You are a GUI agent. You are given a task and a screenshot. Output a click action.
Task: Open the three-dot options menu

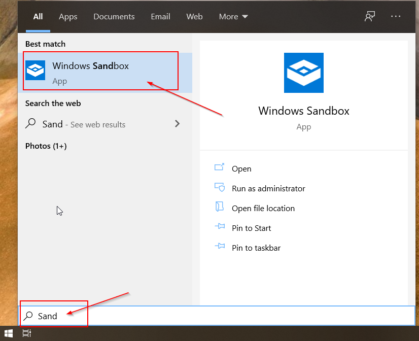pyautogui.click(x=396, y=16)
